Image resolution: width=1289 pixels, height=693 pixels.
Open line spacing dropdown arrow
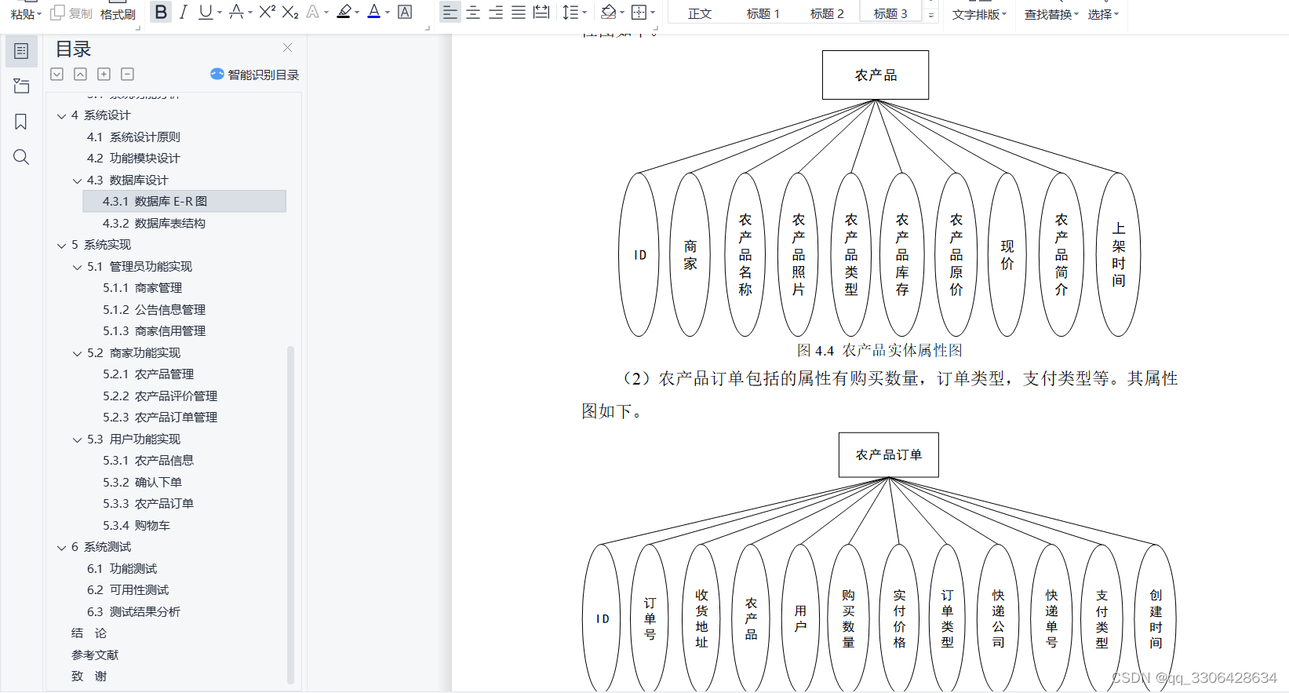click(584, 13)
